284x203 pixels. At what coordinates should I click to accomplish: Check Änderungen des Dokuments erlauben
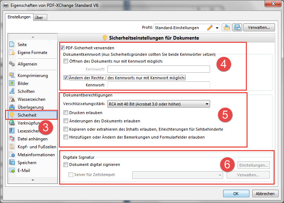pyautogui.click(x=66, y=121)
